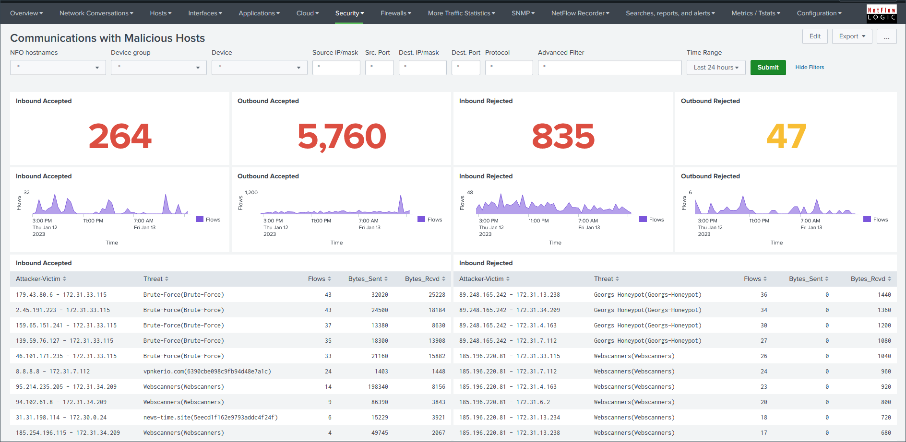Screen dimensions: 906x442
Task: Click the Advanced Filter input field
Action: click(x=609, y=68)
